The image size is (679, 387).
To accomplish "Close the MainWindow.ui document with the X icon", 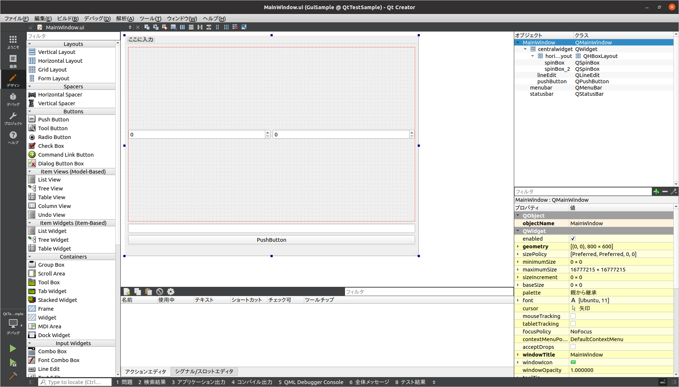I will coord(138,27).
